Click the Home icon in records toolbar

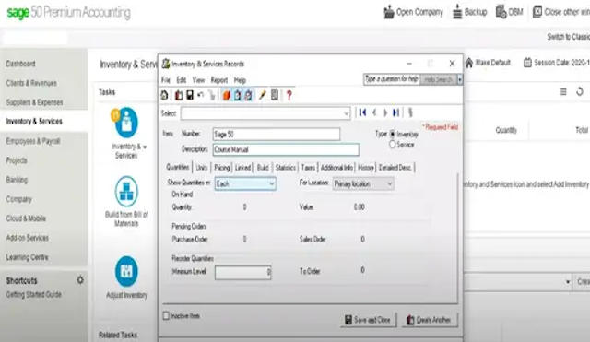(165, 95)
